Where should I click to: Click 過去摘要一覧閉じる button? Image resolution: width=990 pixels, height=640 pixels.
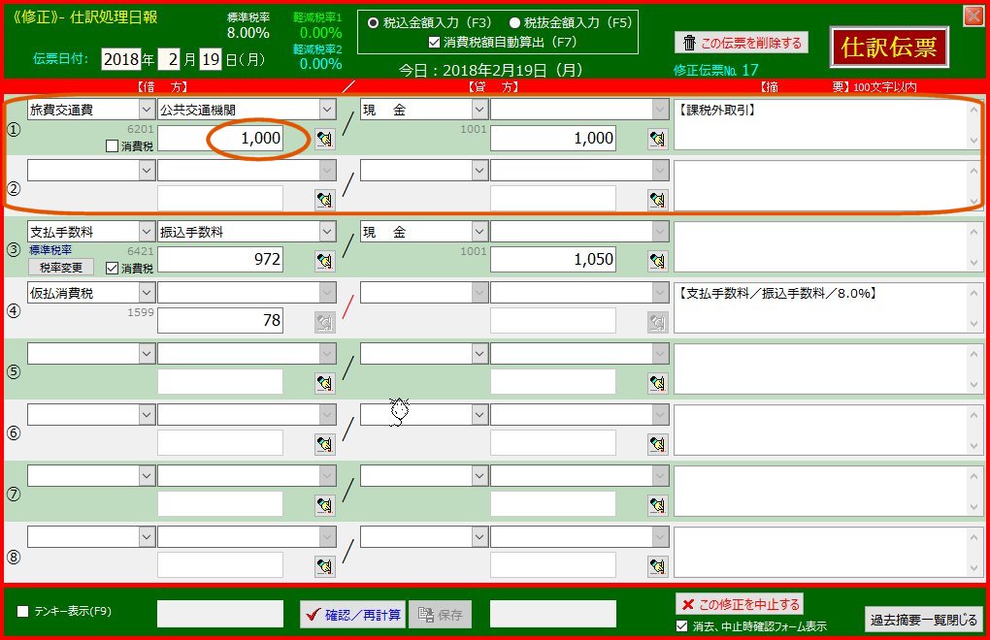[923, 620]
